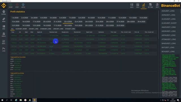Switch to the ATOMUSDT_LONG tab
The image size is (181, 102).
click(x=46, y=29)
